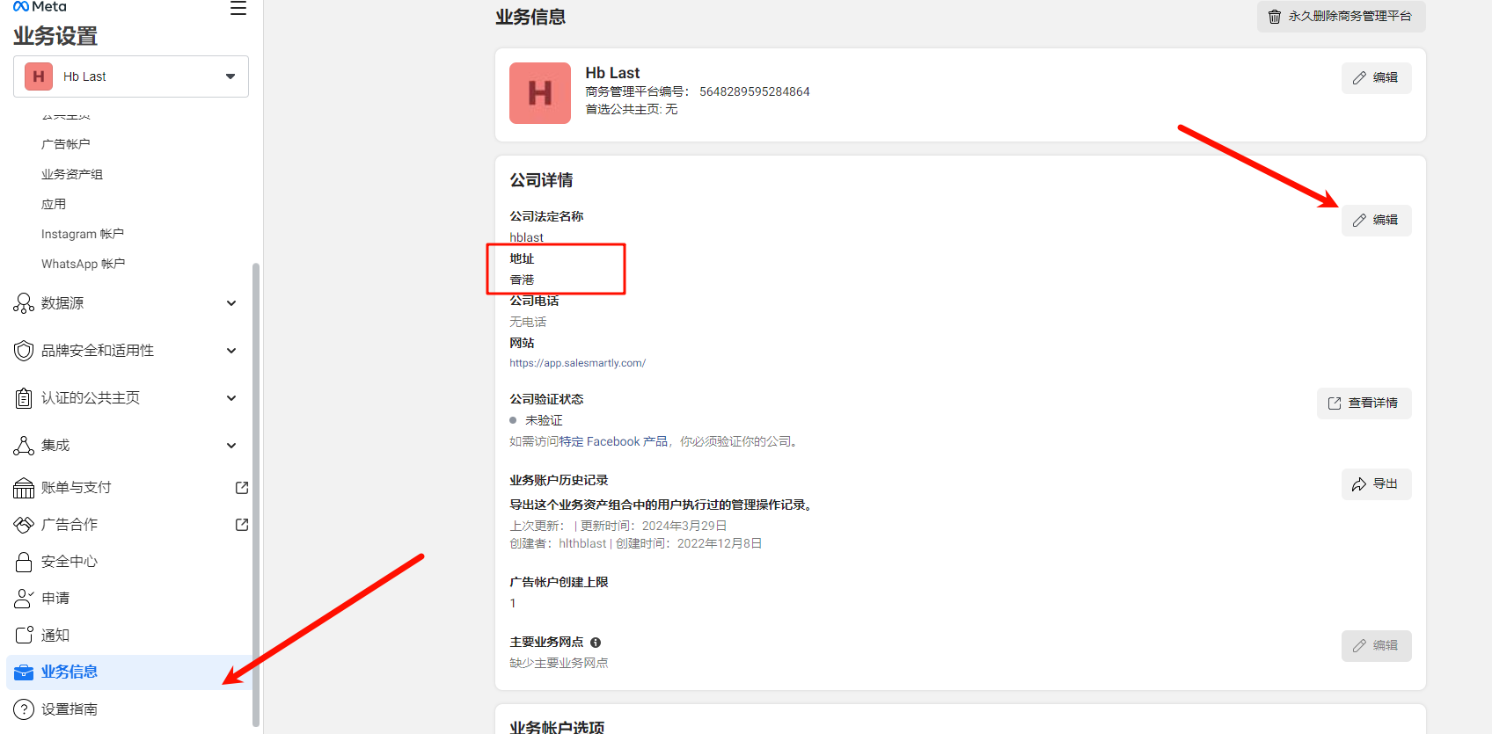
Task: Click the 认证的公共主页 clipboard icon
Action: point(24,398)
